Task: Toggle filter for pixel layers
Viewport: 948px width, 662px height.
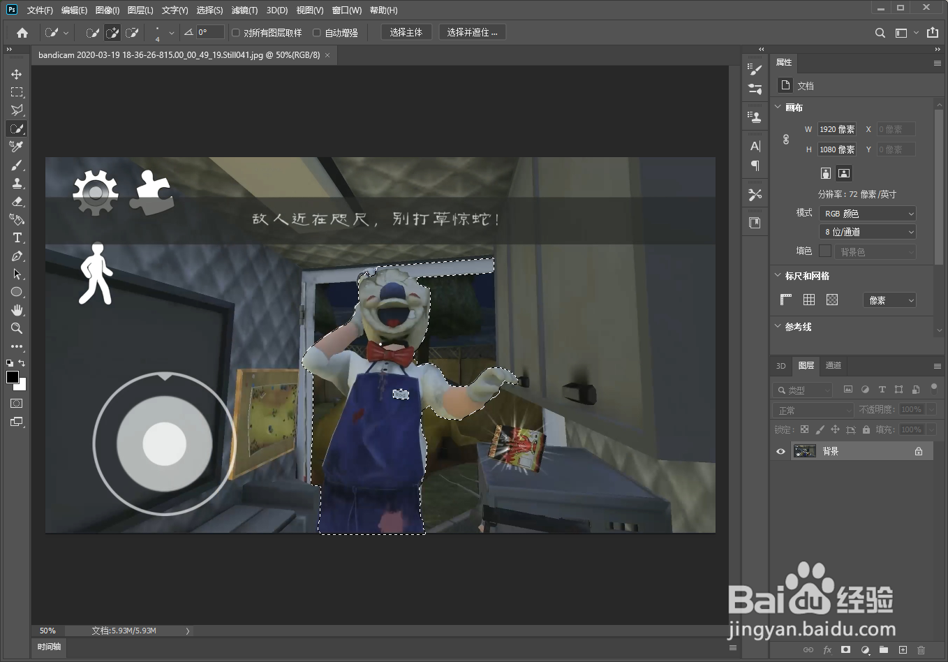Action: (848, 390)
